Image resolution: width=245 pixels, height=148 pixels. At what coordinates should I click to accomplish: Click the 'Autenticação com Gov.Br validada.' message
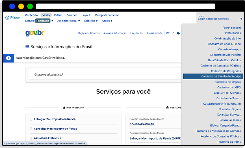(x=40, y=58)
